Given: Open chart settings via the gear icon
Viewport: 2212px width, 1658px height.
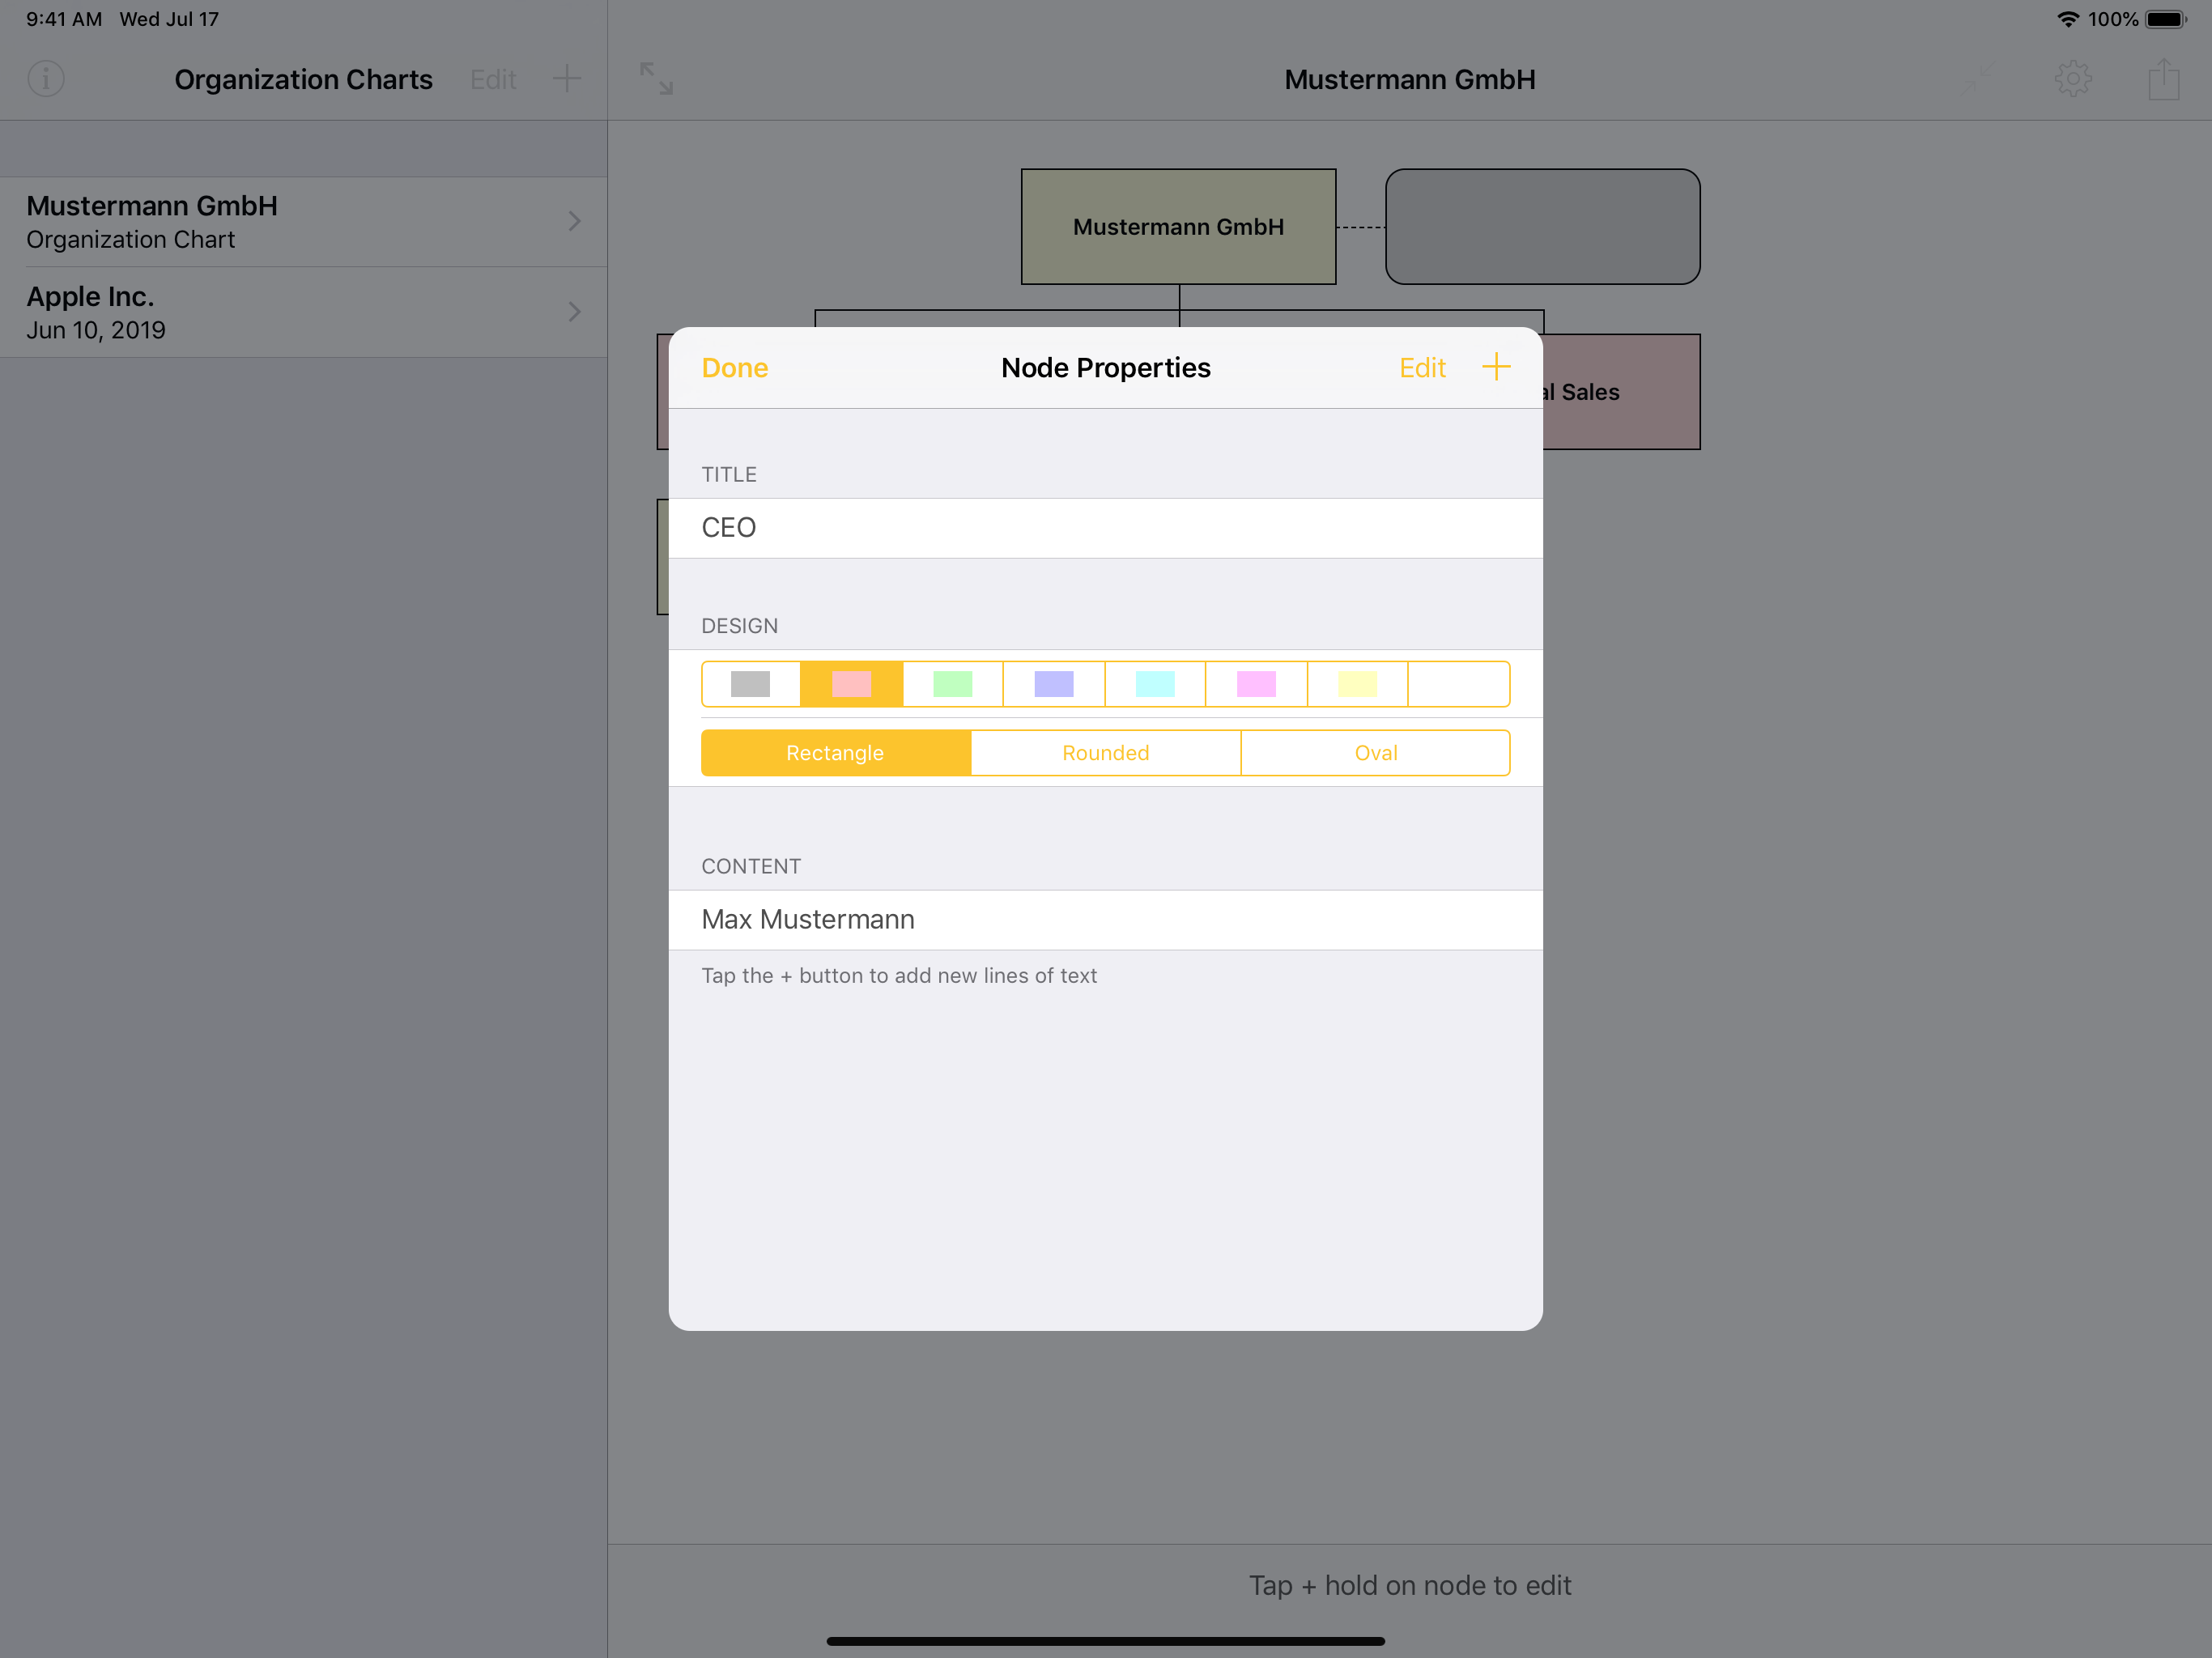Looking at the screenshot, I should tap(2073, 78).
